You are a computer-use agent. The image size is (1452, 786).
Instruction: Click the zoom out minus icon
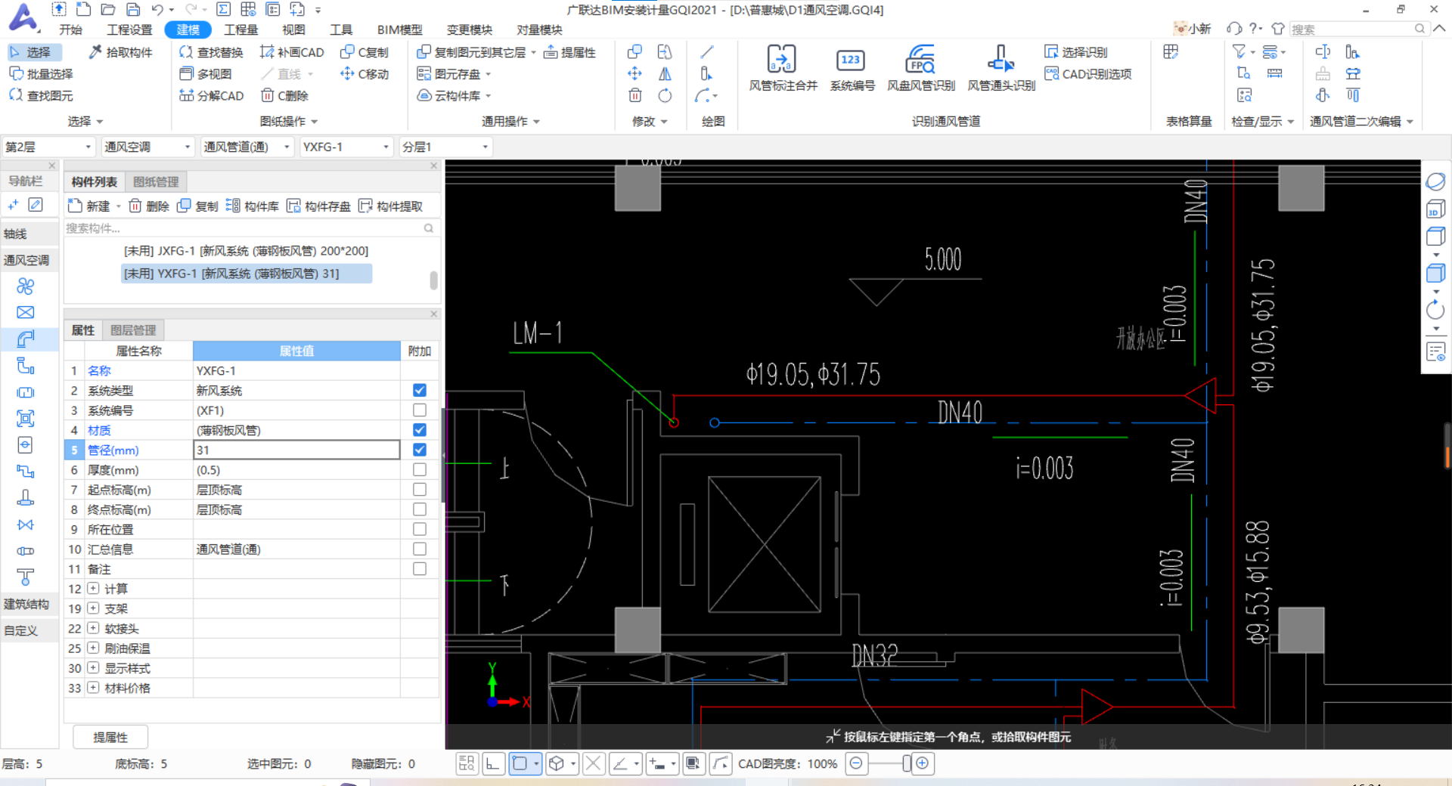(x=856, y=763)
